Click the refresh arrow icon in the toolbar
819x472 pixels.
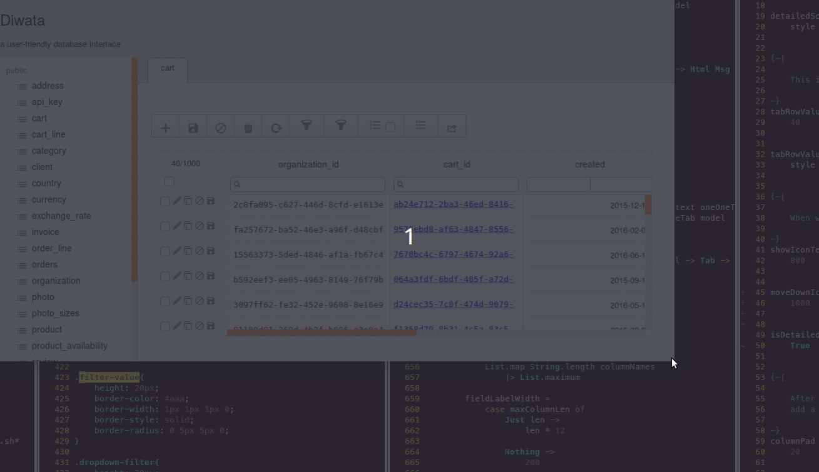click(276, 128)
